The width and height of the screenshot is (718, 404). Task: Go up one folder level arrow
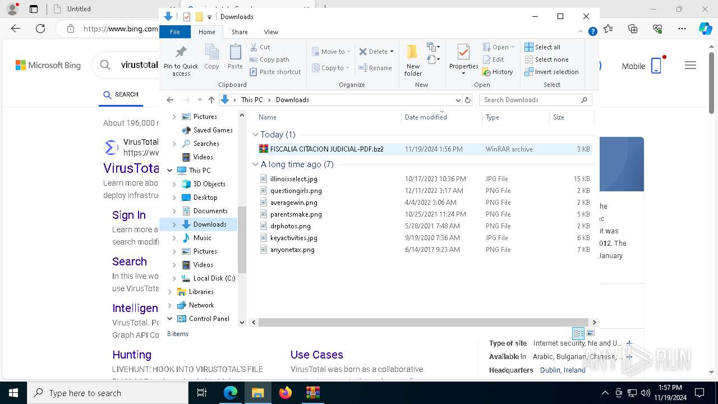[x=211, y=100]
